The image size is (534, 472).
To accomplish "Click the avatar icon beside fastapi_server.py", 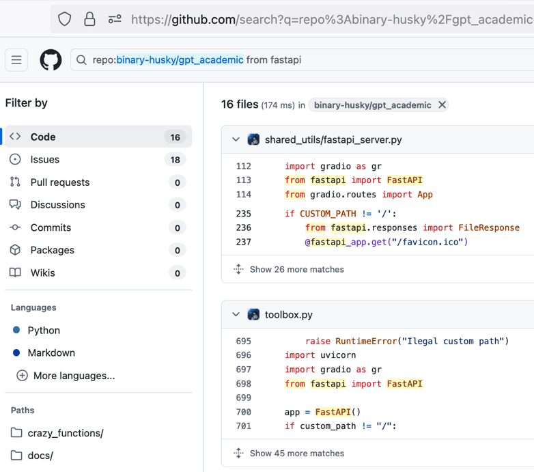I will point(253,139).
